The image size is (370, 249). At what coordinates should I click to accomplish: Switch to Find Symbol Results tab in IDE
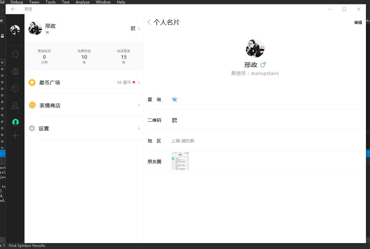[27, 246]
